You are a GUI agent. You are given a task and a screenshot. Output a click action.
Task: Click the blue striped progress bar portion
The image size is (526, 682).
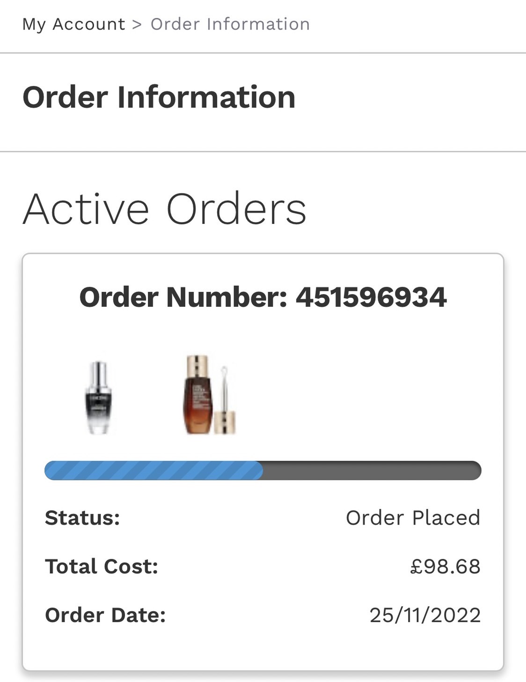153,470
